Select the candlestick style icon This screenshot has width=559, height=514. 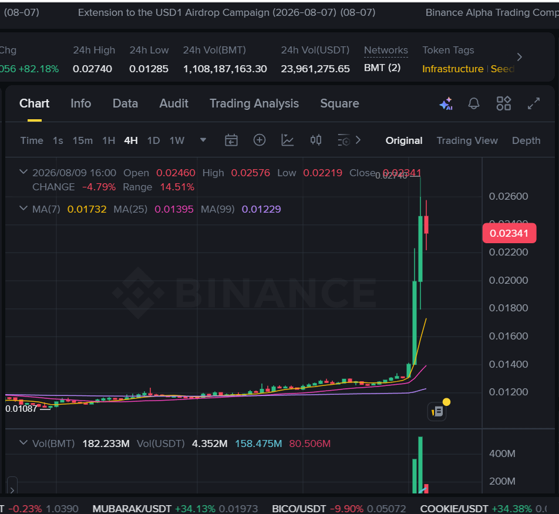(x=316, y=140)
